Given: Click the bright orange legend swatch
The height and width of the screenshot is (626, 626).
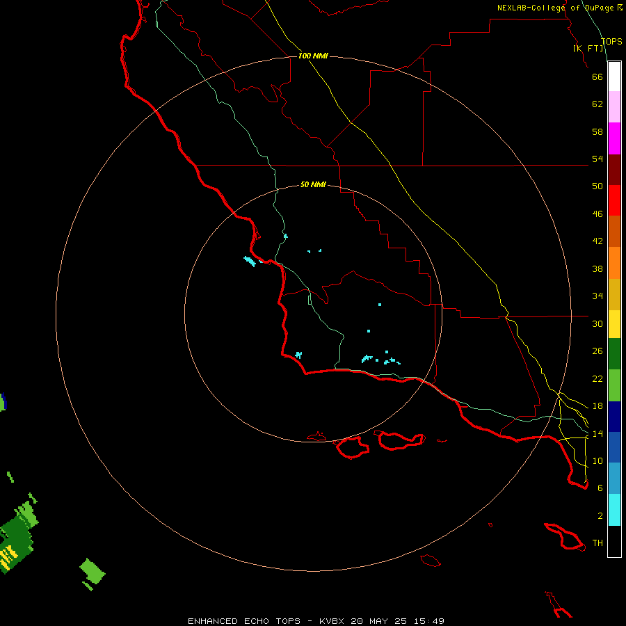Looking at the screenshot, I should click(x=614, y=263).
